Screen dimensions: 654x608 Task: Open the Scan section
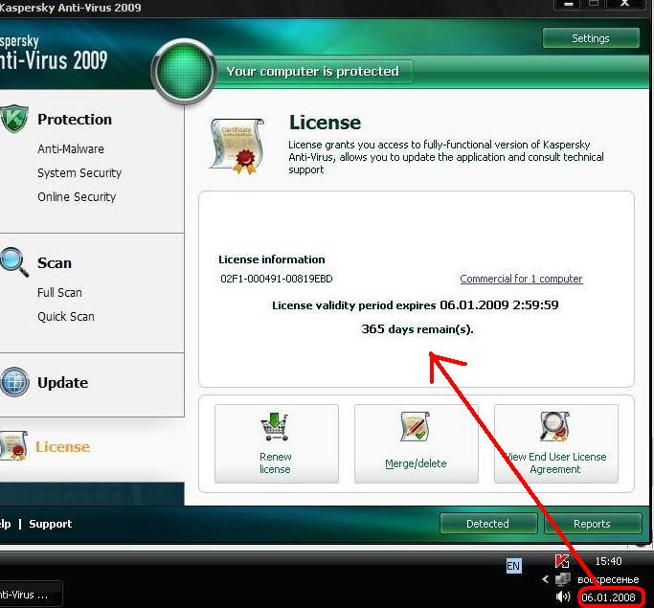[x=55, y=263]
